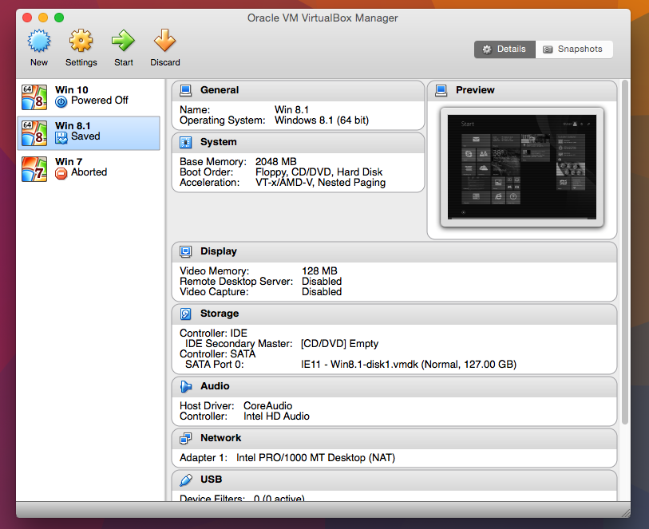Click the Preview section header
The width and height of the screenshot is (649, 529).
pos(522,91)
